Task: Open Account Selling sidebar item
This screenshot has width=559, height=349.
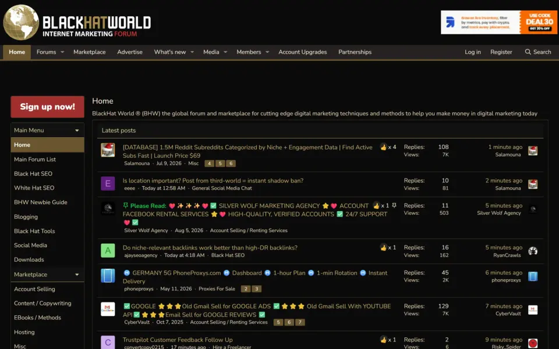Action: point(34,289)
